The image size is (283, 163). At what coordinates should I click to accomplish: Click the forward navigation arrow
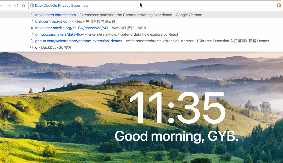click(x=9, y=5)
